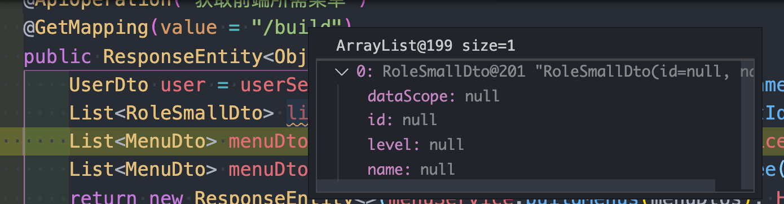
Task: Collapse the RoleSmallDto@201 entry chevron
Action: tap(341, 72)
